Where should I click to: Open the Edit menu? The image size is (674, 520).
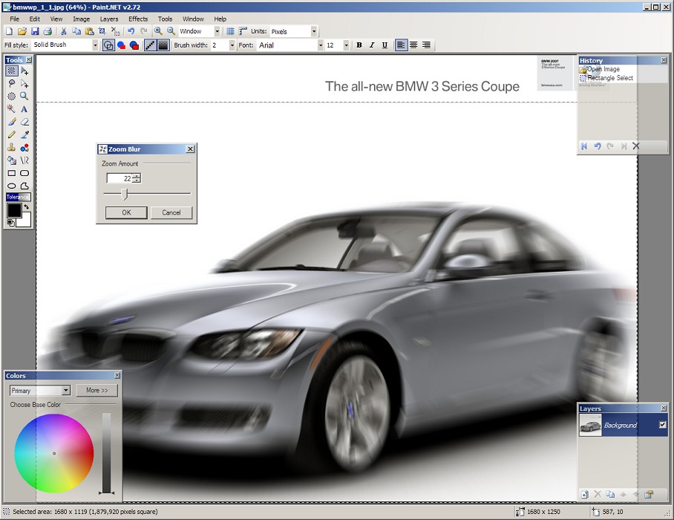click(x=35, y=19)
